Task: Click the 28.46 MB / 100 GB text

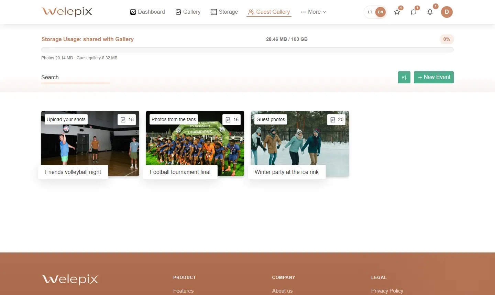Action: click(x=287, y=39)
